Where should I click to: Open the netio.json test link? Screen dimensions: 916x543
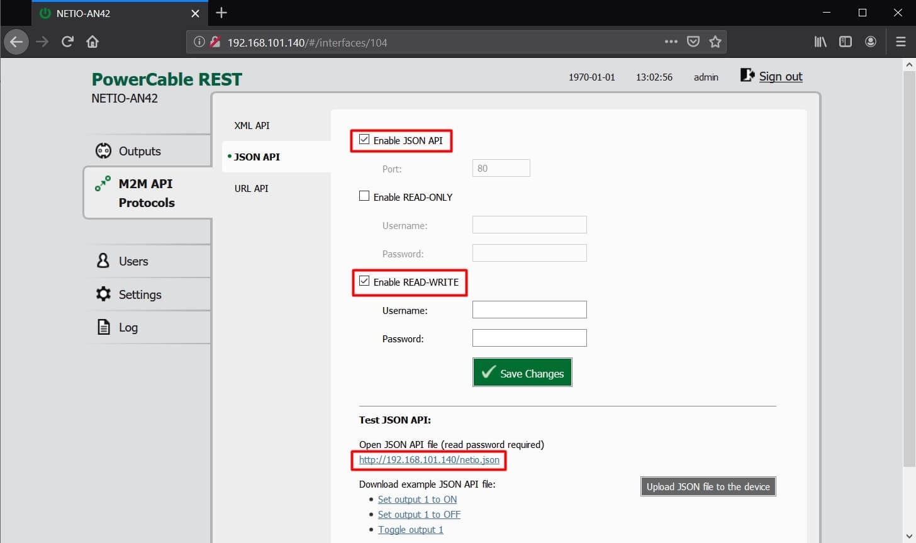(429, 460)
